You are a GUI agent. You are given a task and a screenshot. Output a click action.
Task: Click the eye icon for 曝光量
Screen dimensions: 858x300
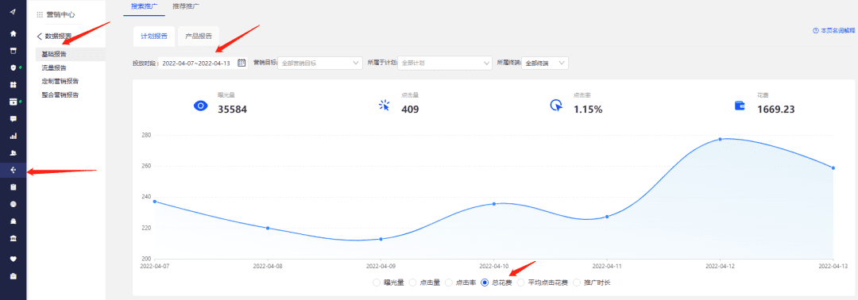click(201, 106)
